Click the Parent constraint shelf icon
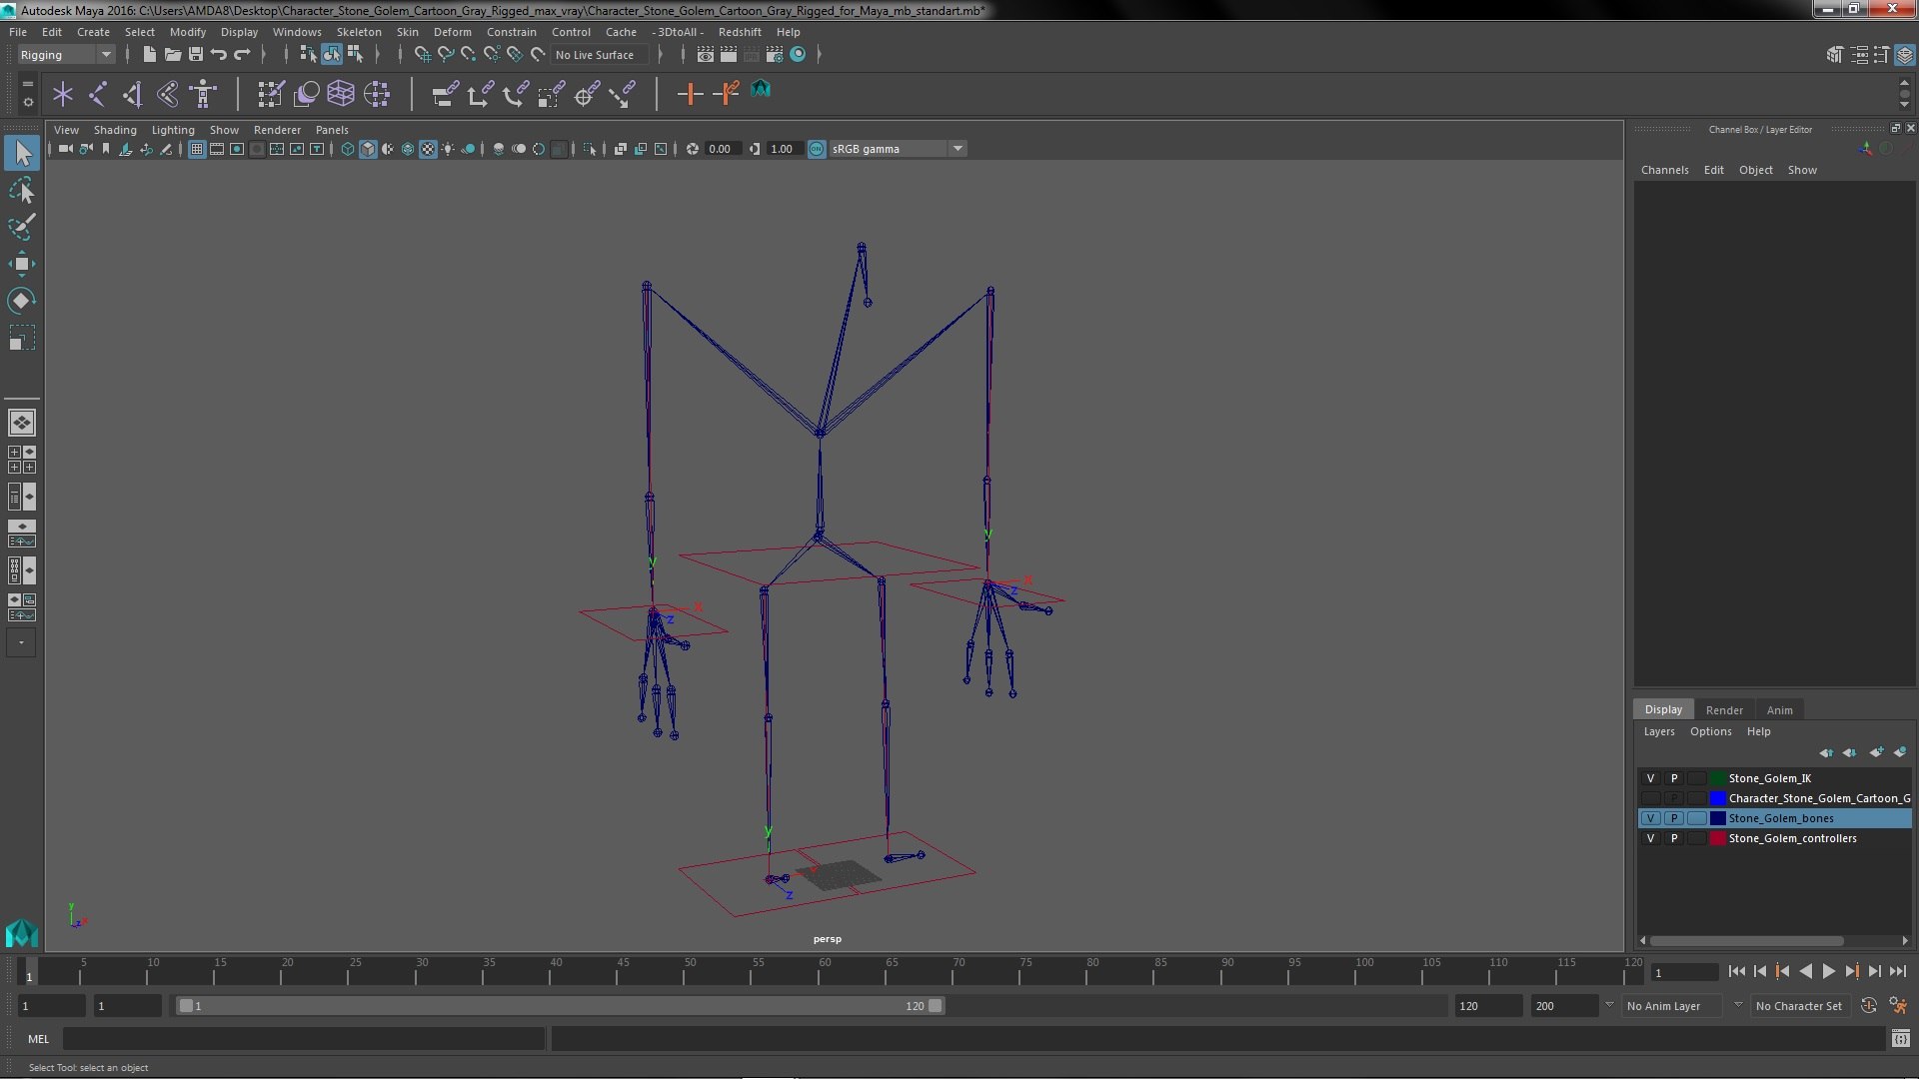1919x1079 pixels. [x=445, y=94]
